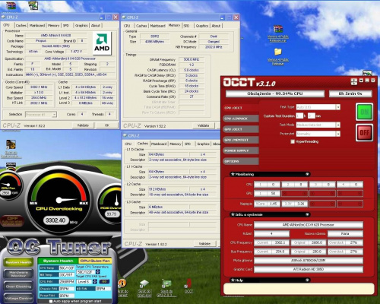Screen dimensions: 380x304
Task: Open the SPD tab in the CPU-Z Memory window
Action: pos(187,26)
